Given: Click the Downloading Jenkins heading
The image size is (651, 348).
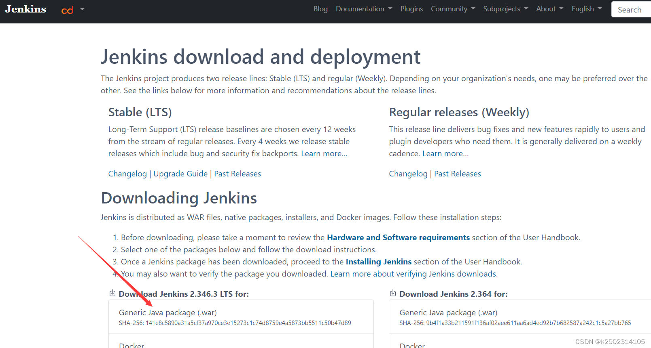Looking at the screenshot, I should click(x=179, y=198).
